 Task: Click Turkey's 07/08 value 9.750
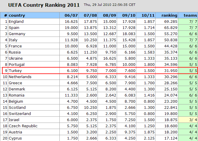[91, 71]
